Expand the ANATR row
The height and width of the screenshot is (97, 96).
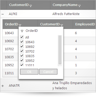[3, 86]
